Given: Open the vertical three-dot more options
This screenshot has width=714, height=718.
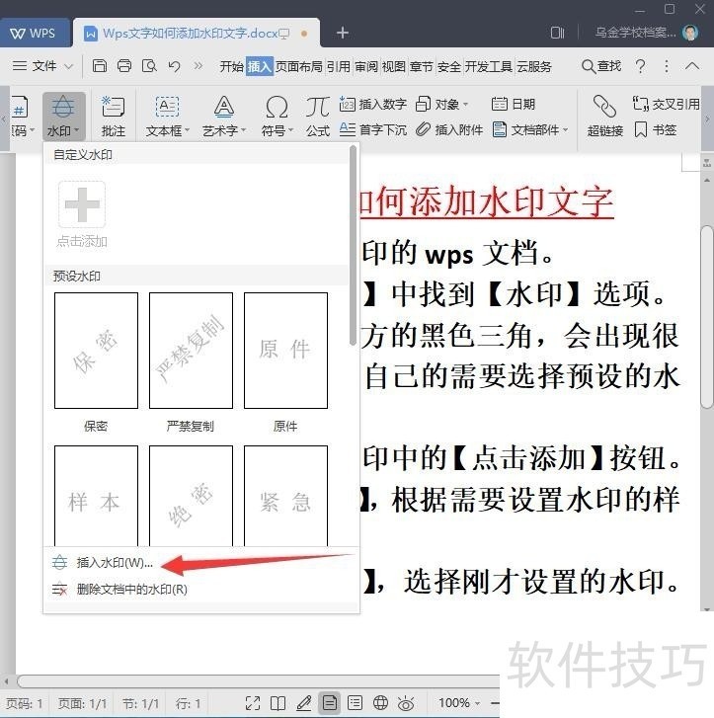Looking at the screenshot, I should click(x=667, y=66).
